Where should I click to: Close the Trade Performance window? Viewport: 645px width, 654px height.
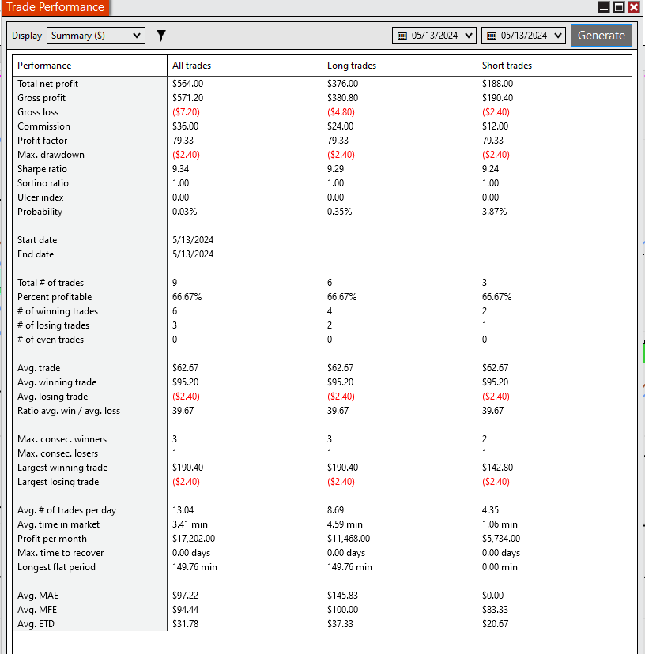[634, 7]
